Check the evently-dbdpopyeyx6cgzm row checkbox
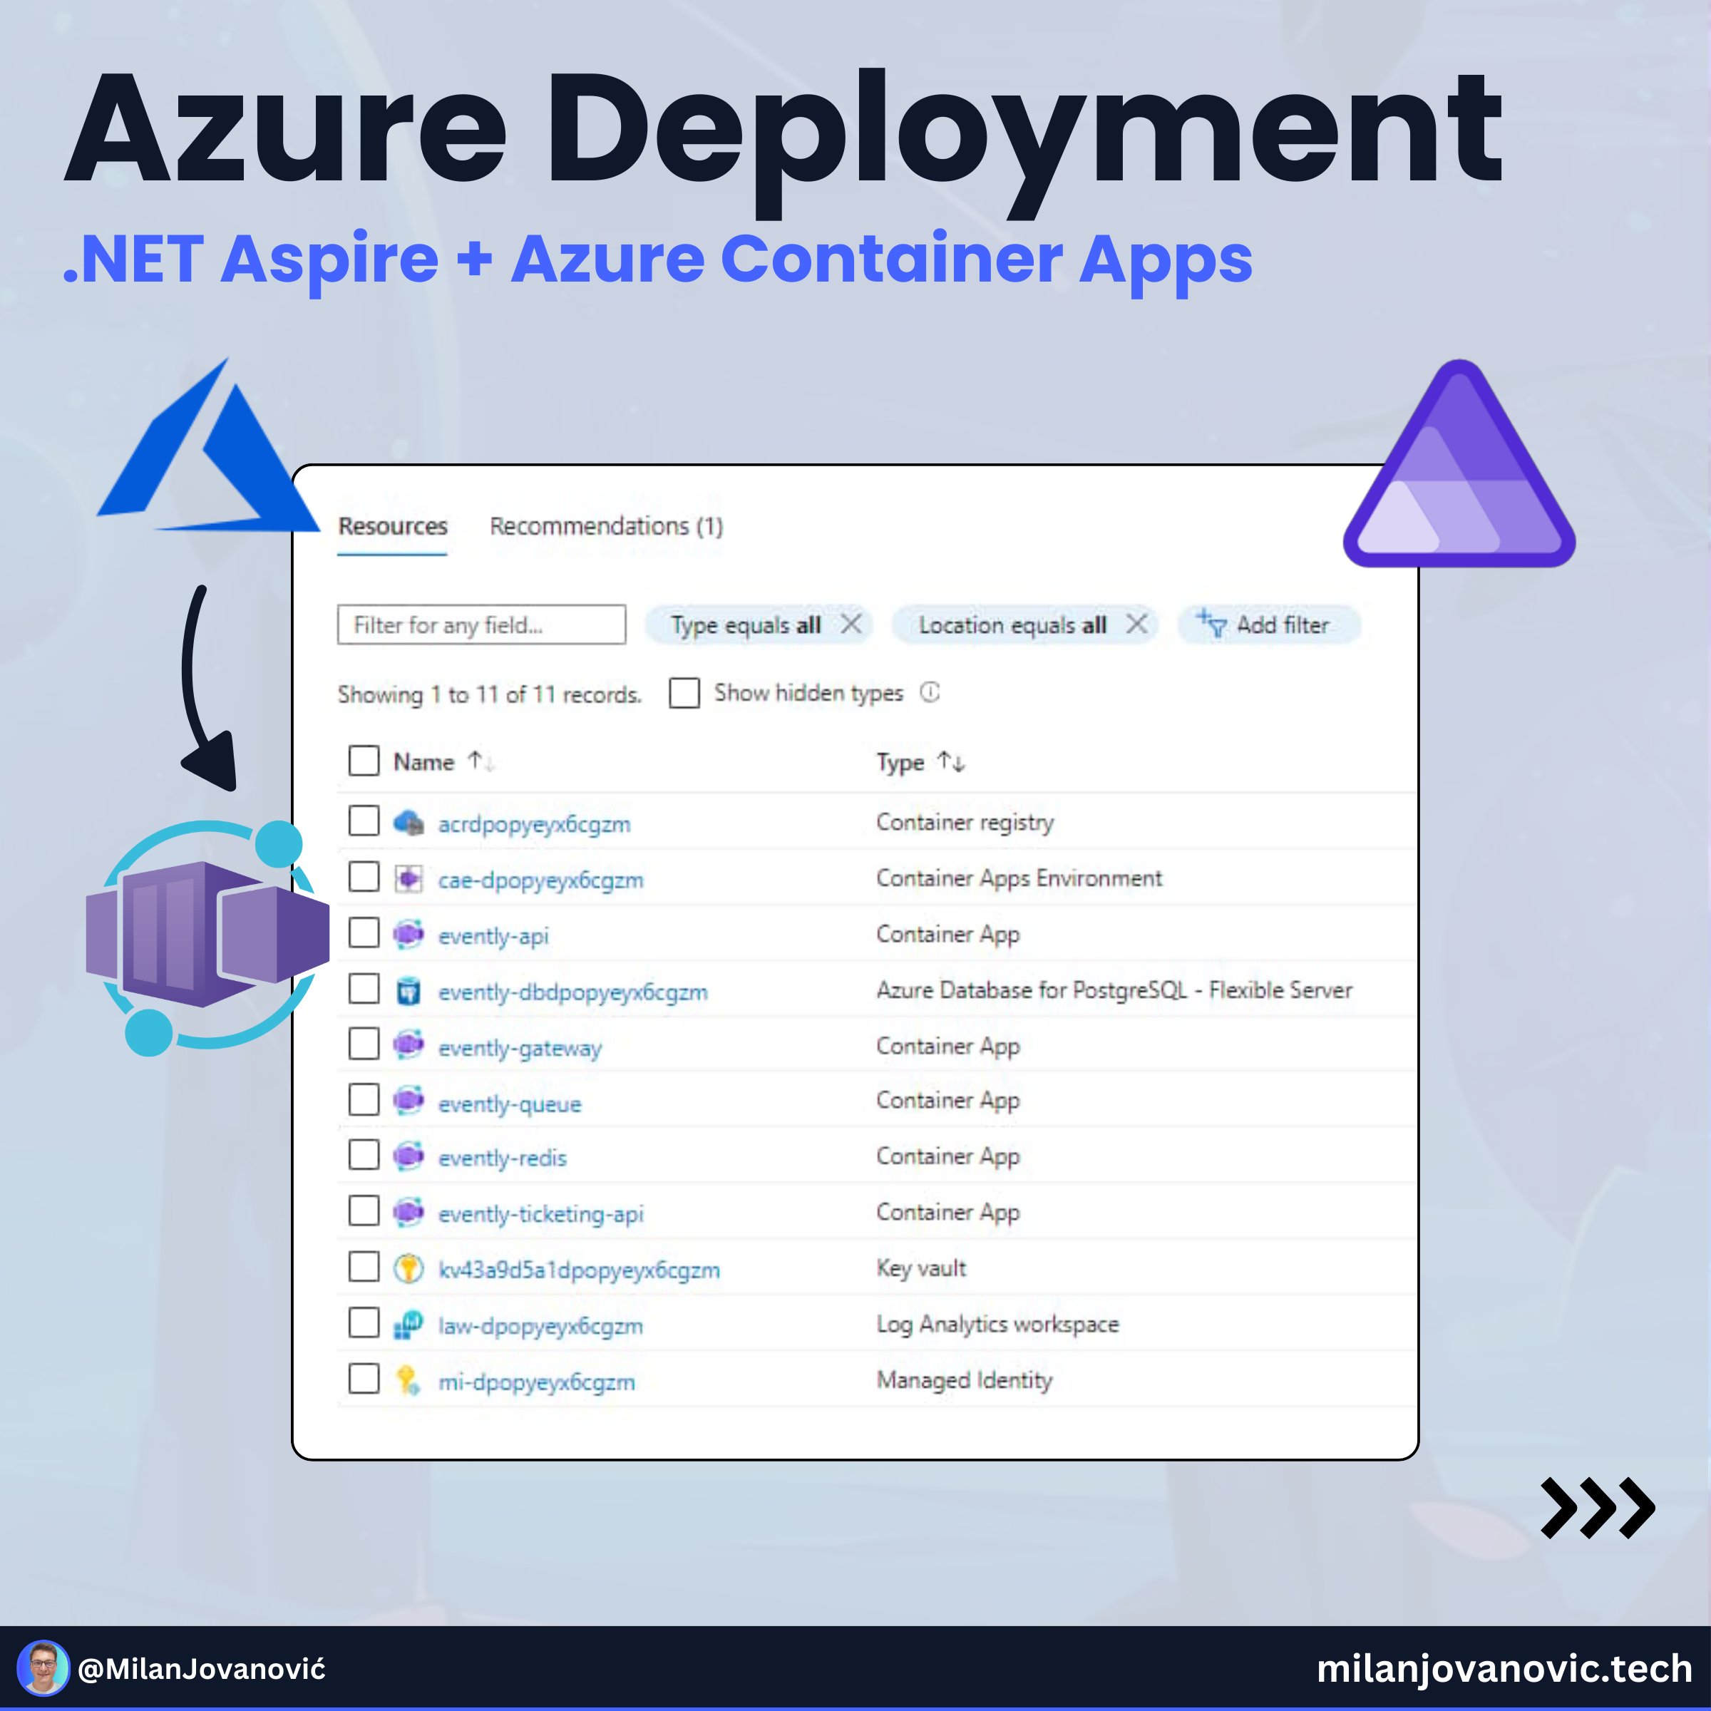This screenshot has height=1711, width=1711. (x=364, y=988)
